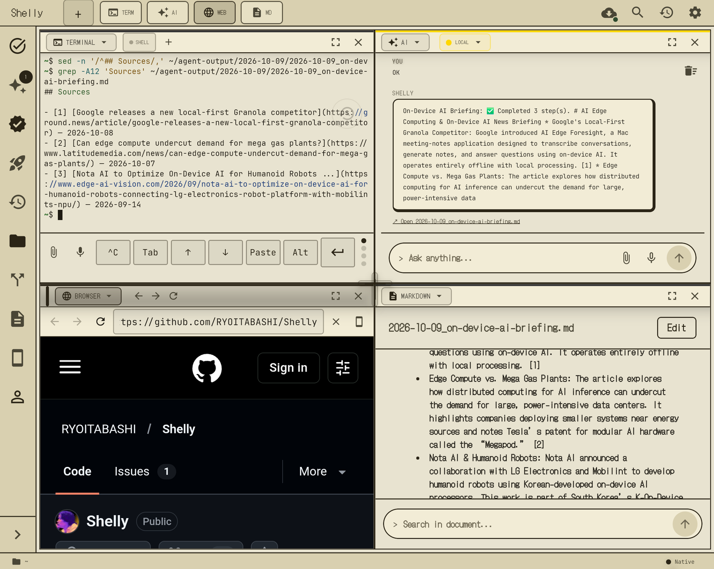Open the rocket icon in left sidebar

point(17,163)
